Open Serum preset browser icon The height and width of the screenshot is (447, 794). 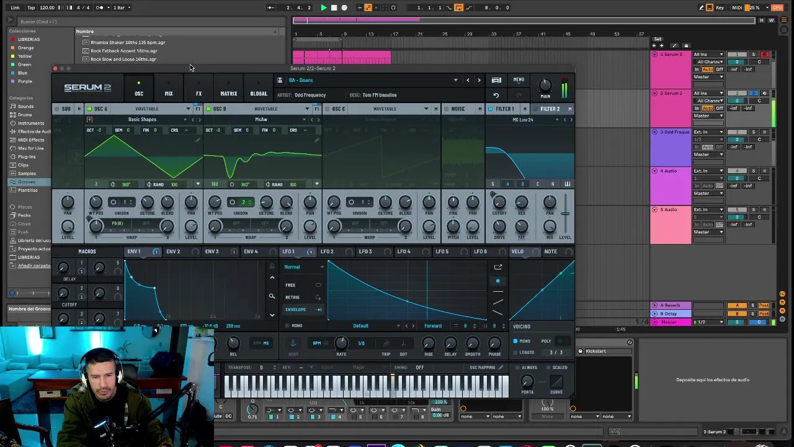496,80
